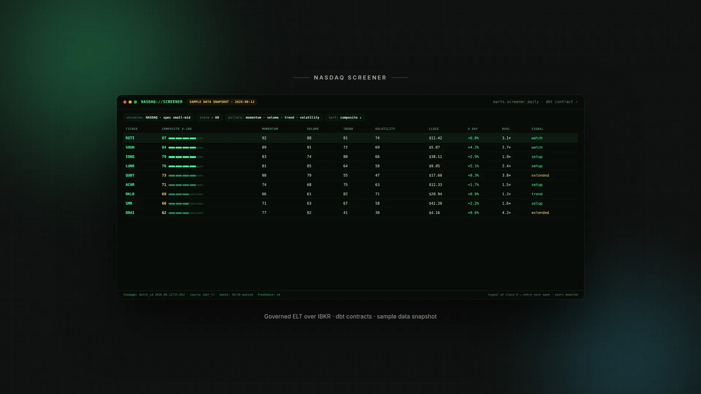Click SMR close price $41.20
The width and height of the screenshot is (701, 394).
(436, 204)
